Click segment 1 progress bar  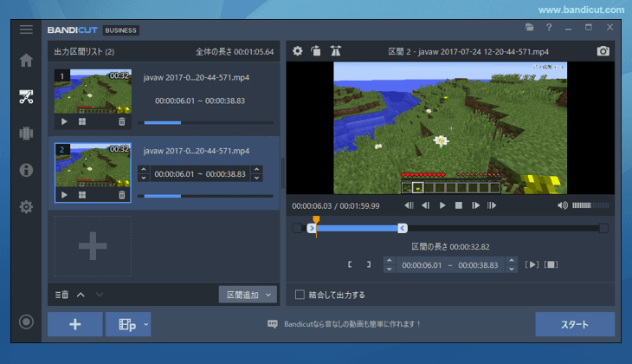pos(205,123)
